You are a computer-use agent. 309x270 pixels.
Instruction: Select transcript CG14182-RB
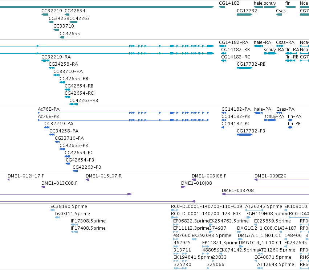point(235,50)
